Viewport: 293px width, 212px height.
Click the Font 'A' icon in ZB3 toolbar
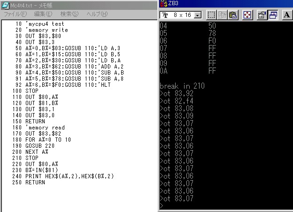click(287, 15)
